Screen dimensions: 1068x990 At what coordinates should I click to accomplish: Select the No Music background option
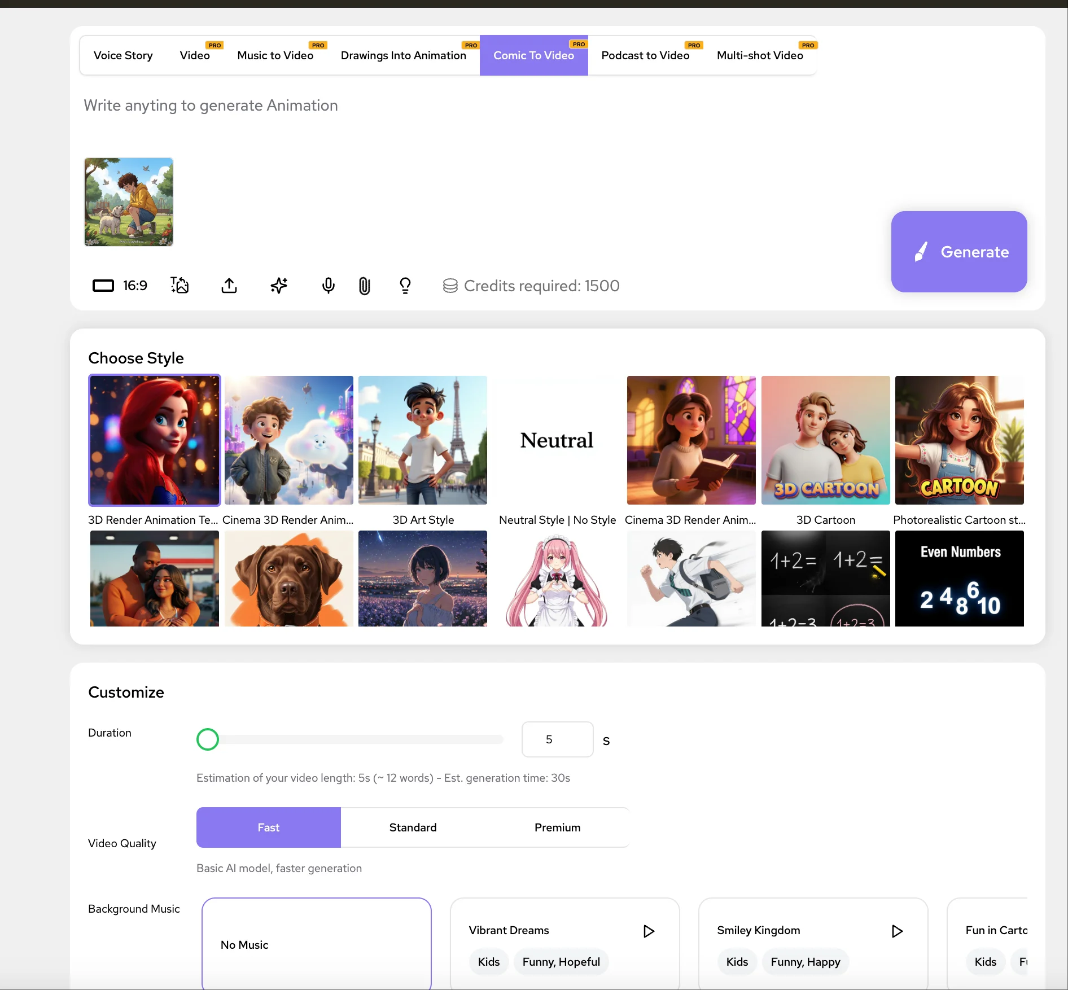pos(316,944)
